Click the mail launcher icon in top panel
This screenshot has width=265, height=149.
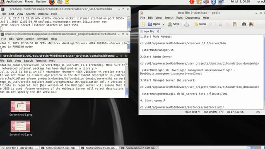tap(60, 2)
